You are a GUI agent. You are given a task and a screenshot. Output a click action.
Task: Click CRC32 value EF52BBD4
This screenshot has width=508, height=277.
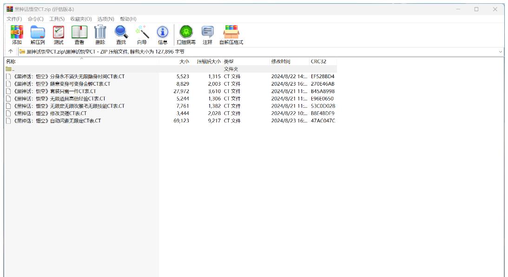[x=323, y=76]
